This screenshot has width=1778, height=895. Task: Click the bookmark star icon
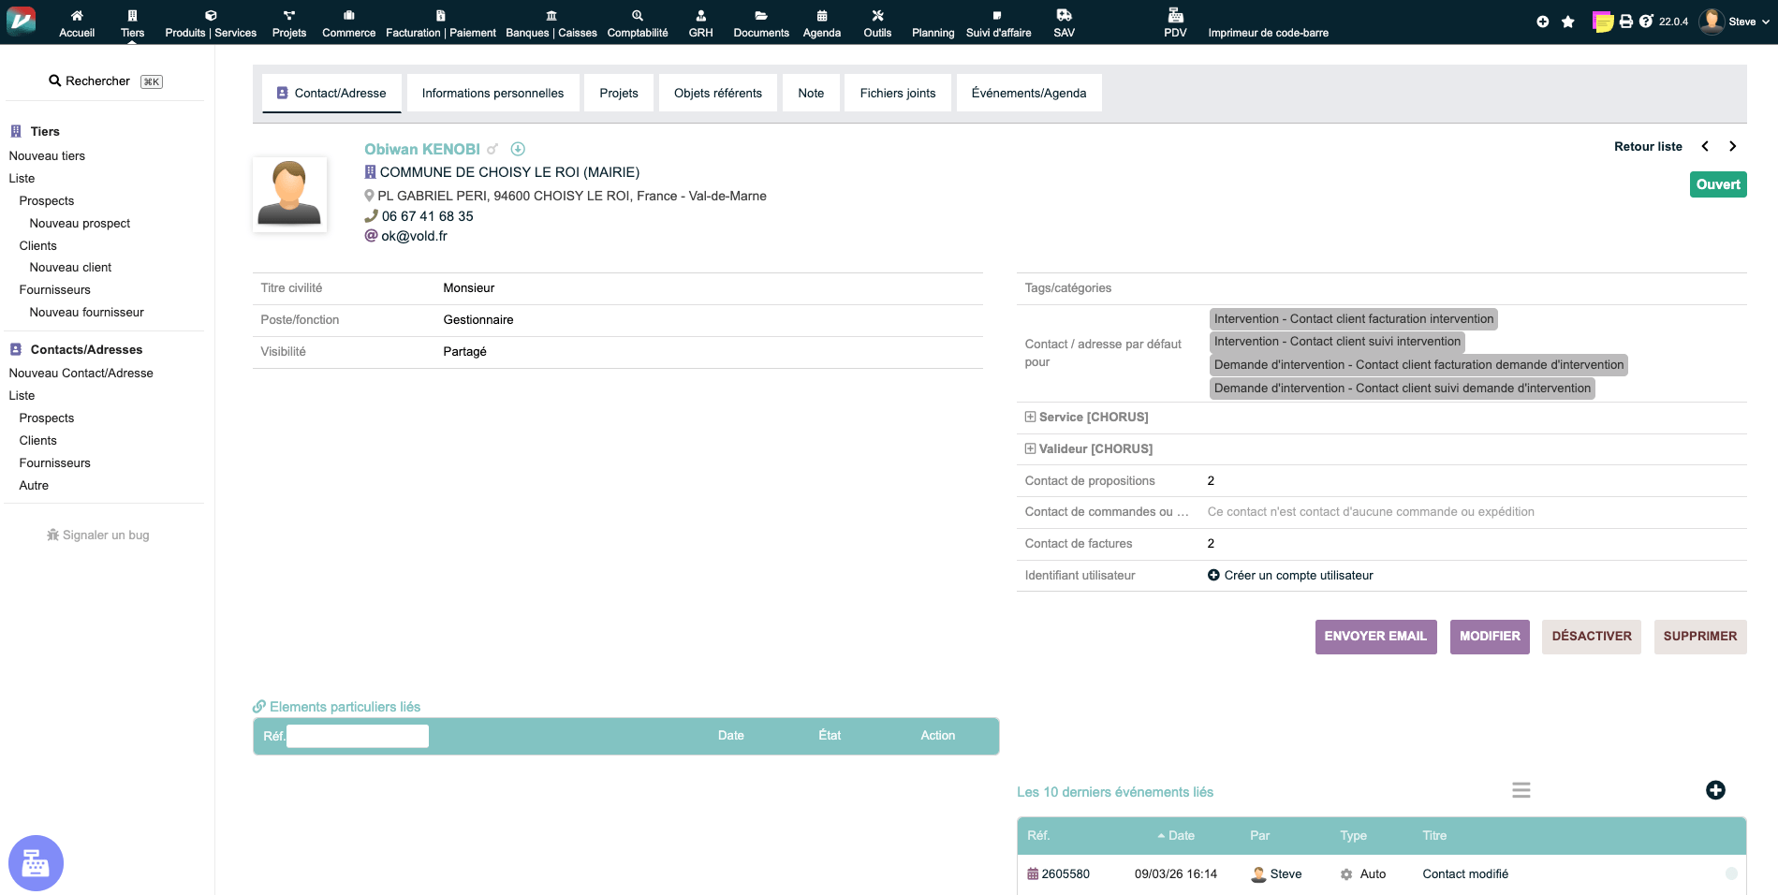coord(1568,22)
